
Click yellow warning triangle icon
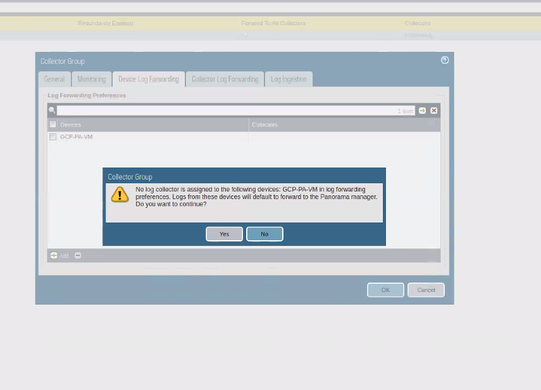coord(120,195)
